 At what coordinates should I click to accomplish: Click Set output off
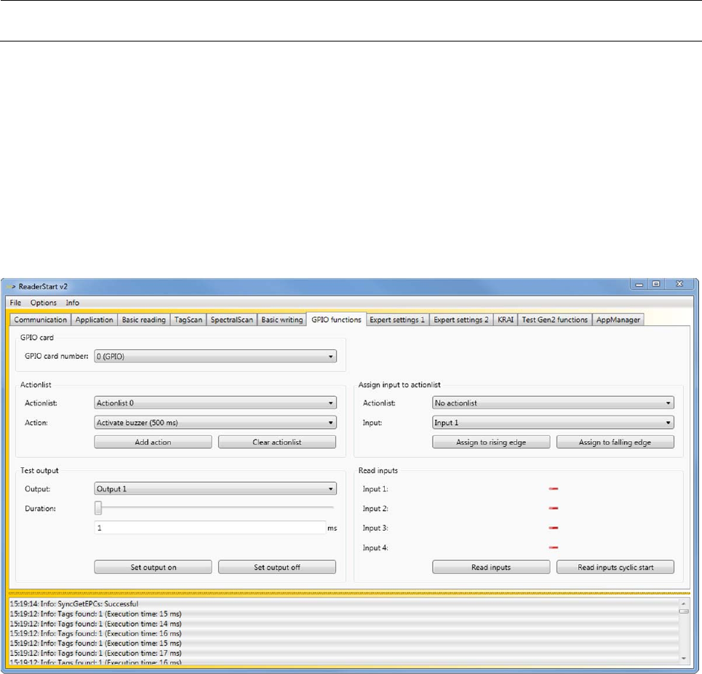click(x=277, y=567)
